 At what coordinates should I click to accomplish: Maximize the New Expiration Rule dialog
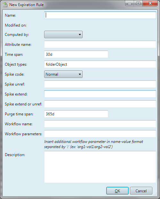tap(138, 4)
